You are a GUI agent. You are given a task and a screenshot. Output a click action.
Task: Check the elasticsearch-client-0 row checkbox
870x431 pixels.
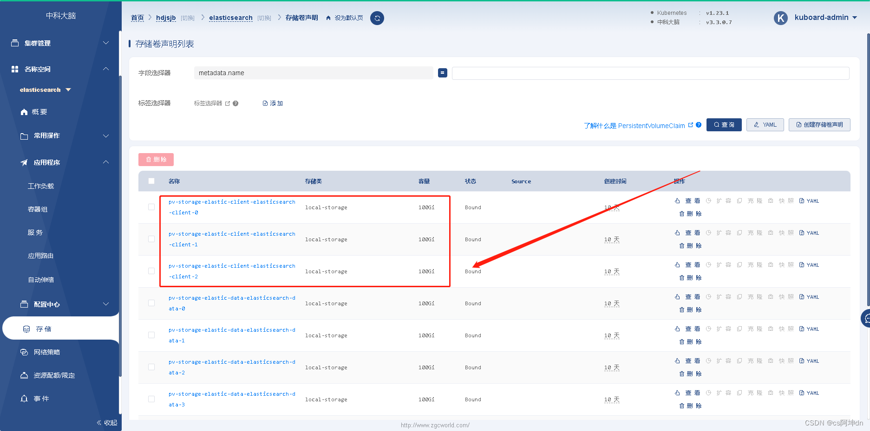(151, 207)
